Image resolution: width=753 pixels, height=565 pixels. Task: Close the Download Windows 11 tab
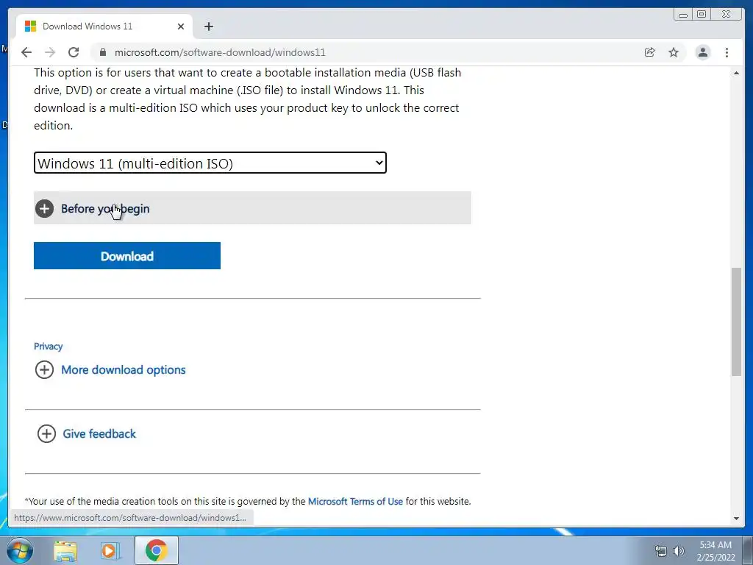point(181,26)
